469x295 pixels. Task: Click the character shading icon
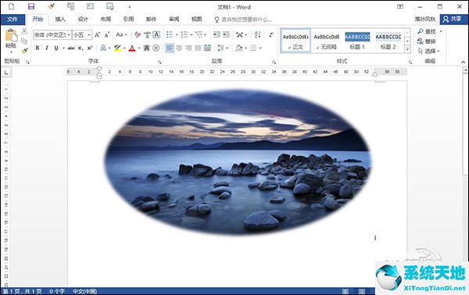tap(147, 48)
